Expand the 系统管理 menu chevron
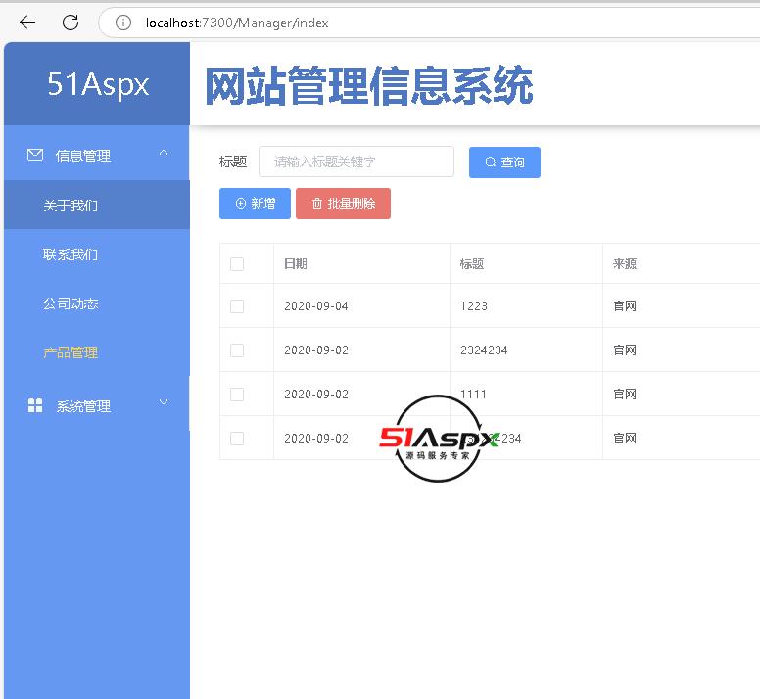This screenshot has height=699, width=760. pos(164,403)
